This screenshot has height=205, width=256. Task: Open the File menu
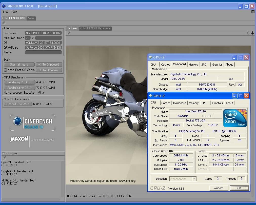(5, 12)
